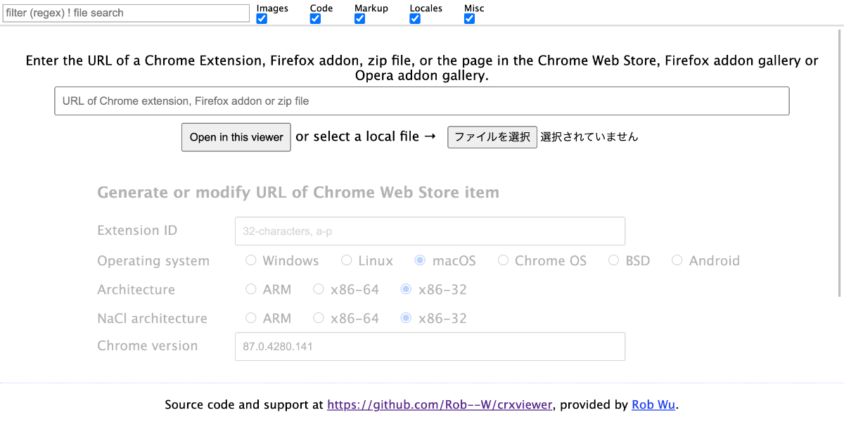The width and height of the screenshot is (844, 422).
Task: Open the github.com/Rob--W/crxviewer link
Action: point(440,404)
